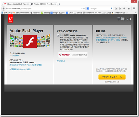The height and width of the screenshot is (117, 139).
Task: Click the Flash Player logo image
Action: (30, 41)
